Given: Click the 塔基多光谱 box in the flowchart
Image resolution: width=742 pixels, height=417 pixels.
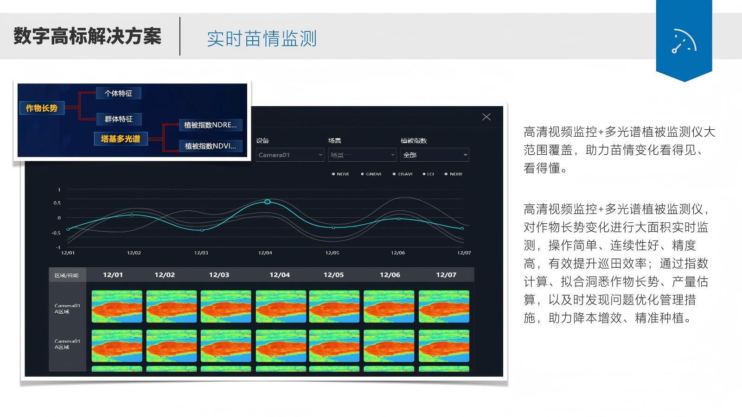Looking at the screenshot, I should pyautogui.click(x=121, y=139).
